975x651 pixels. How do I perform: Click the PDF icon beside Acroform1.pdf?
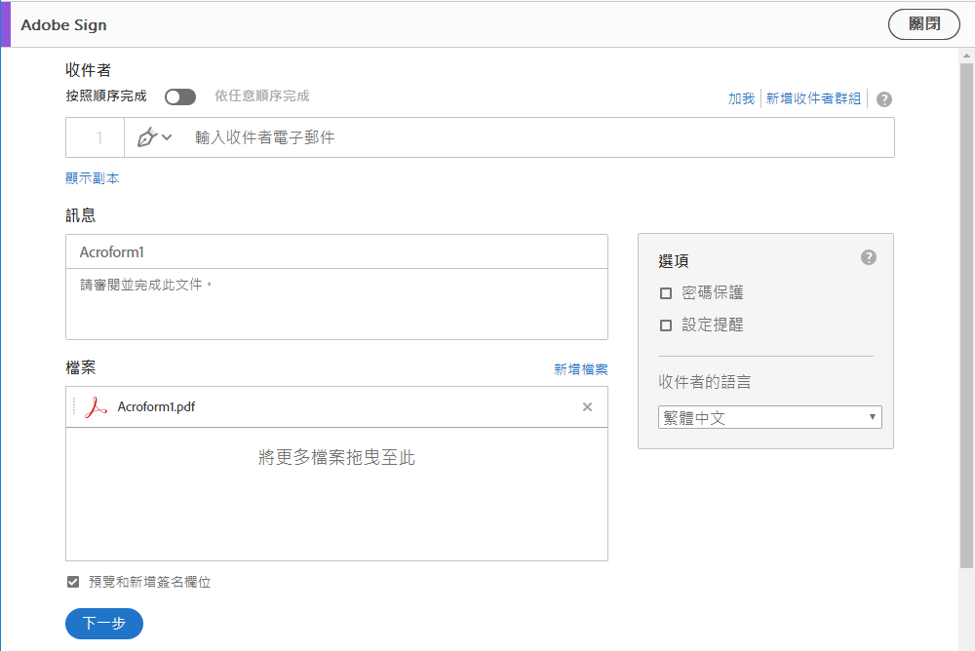click(96, 407)
